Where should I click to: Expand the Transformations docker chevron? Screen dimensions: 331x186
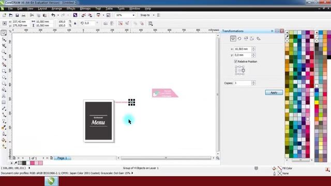pos(272,31)
